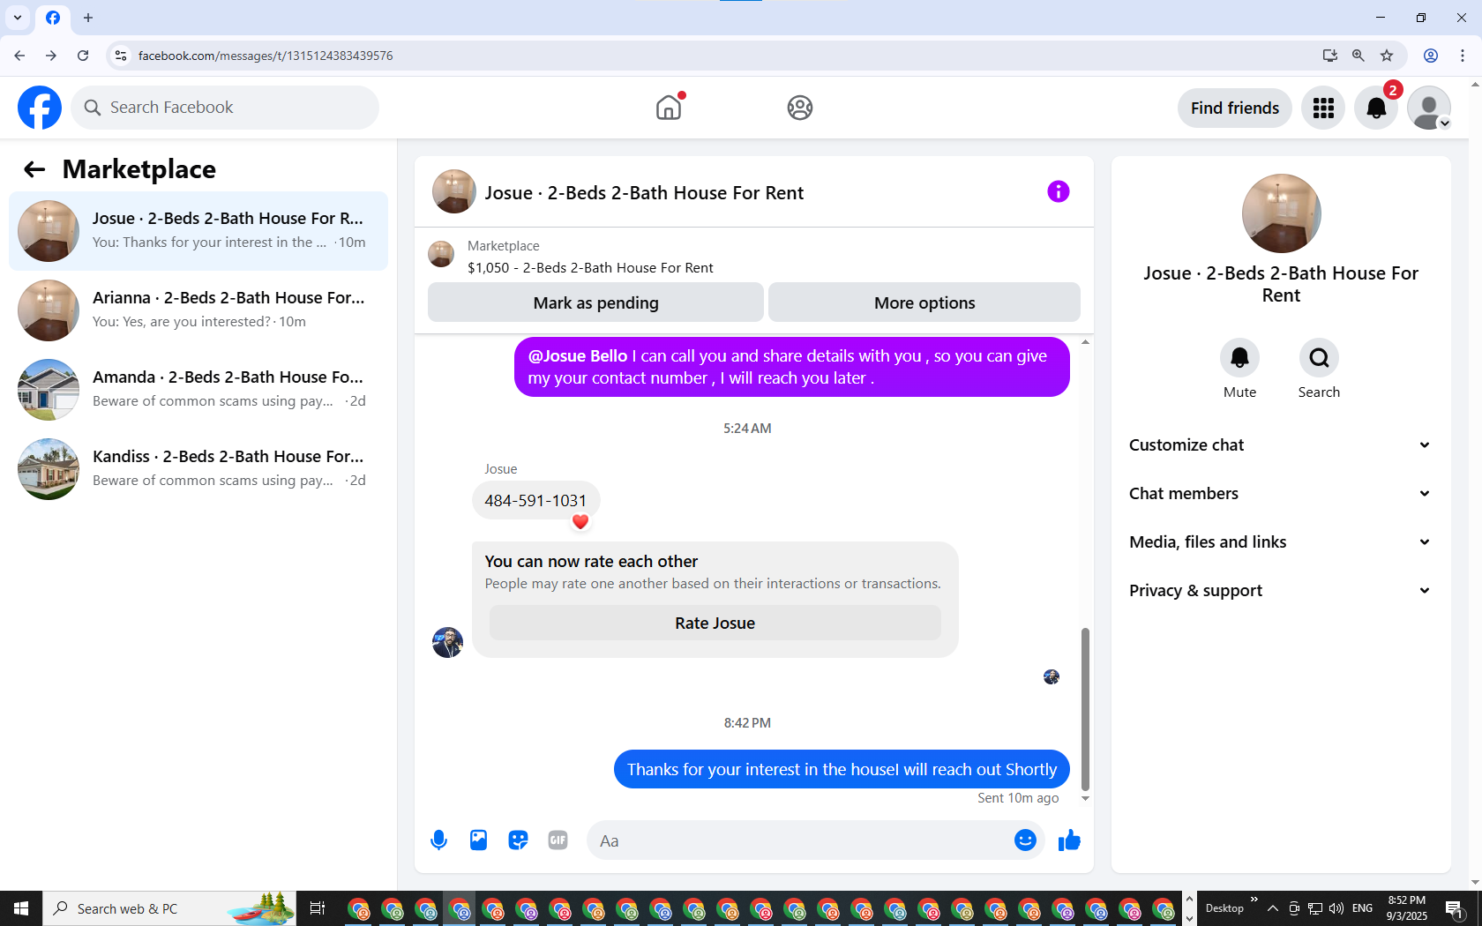Image resolution: width=1482 pixels, height=926 pixels.
Task: Expand Media, files and links
Action: click(1279, 542)
